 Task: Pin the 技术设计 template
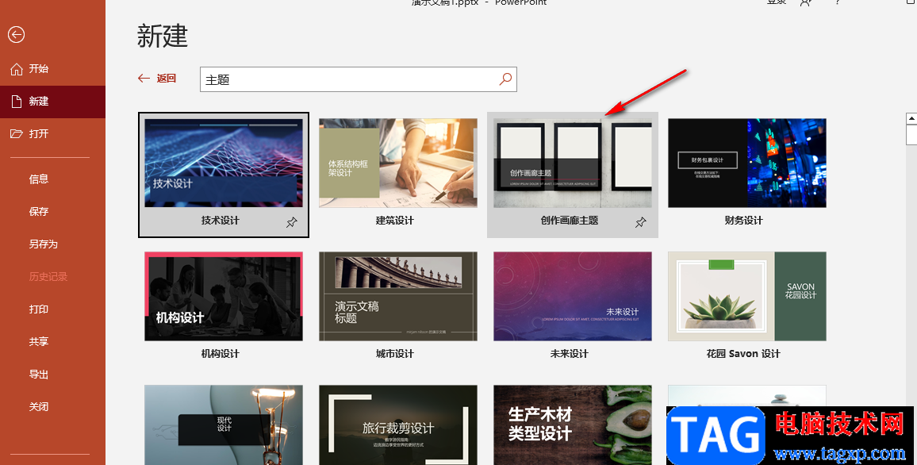(x=291, y=222)
